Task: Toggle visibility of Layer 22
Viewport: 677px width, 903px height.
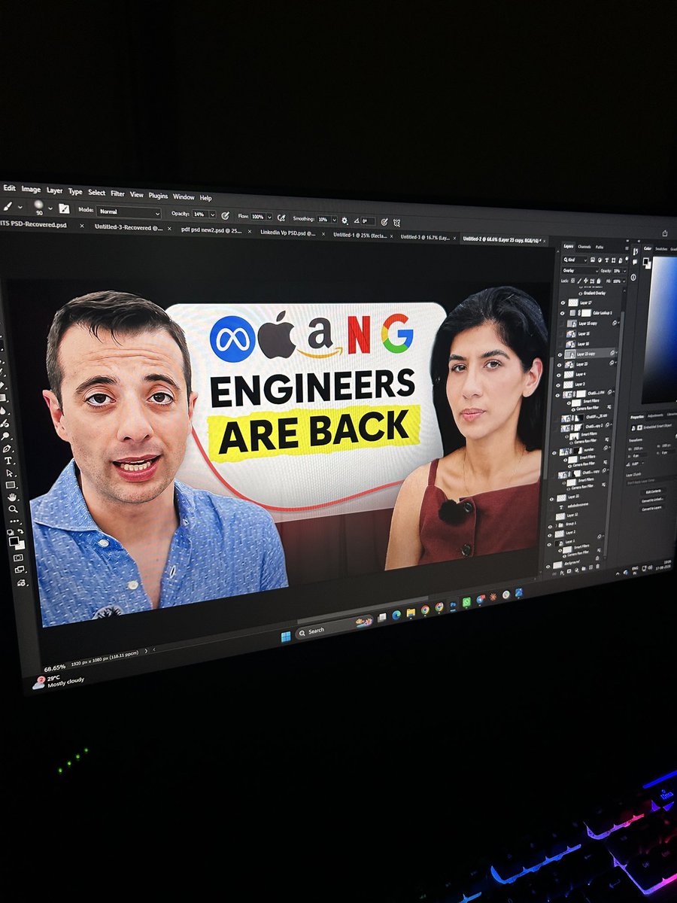Action: (551, 499)
